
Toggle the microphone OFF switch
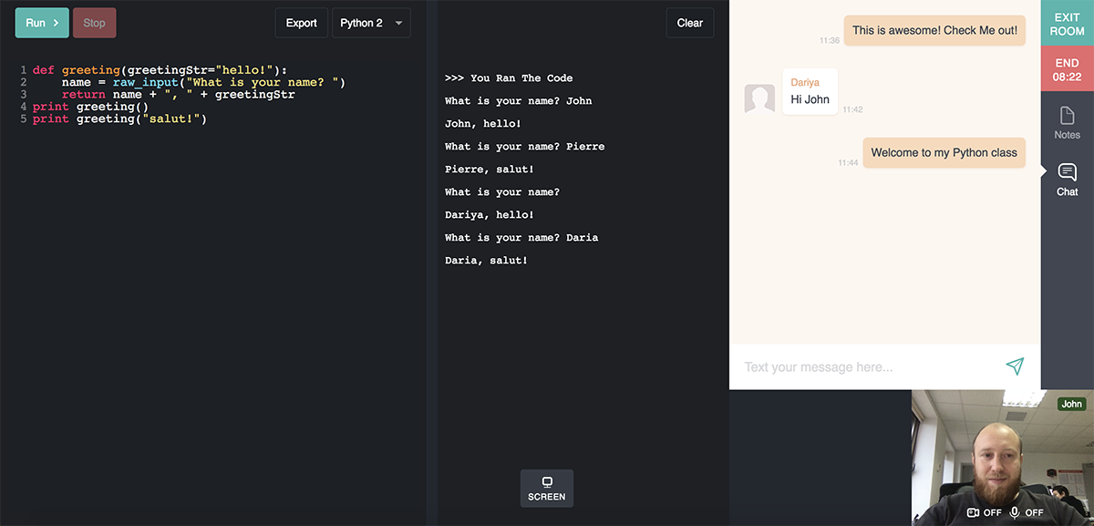[x=1027, y=512]
